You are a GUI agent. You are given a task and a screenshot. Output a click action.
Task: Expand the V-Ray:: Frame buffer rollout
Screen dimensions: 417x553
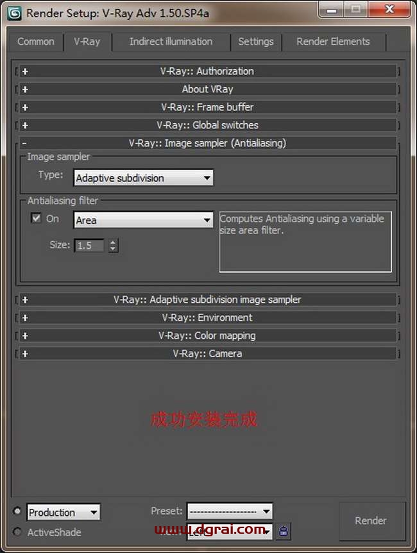pyautogui.click(x=207, y=107)
